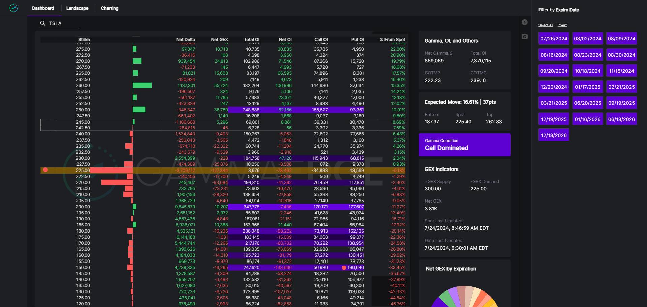The height and width of the screenshot is (307, 647).
Task: Toggle the 07/26/2024 expiry filter
Action: point(554,39)
